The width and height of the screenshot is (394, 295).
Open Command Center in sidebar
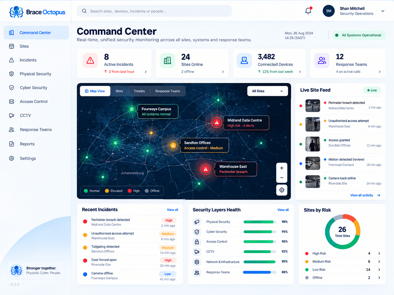click(36, 33)
